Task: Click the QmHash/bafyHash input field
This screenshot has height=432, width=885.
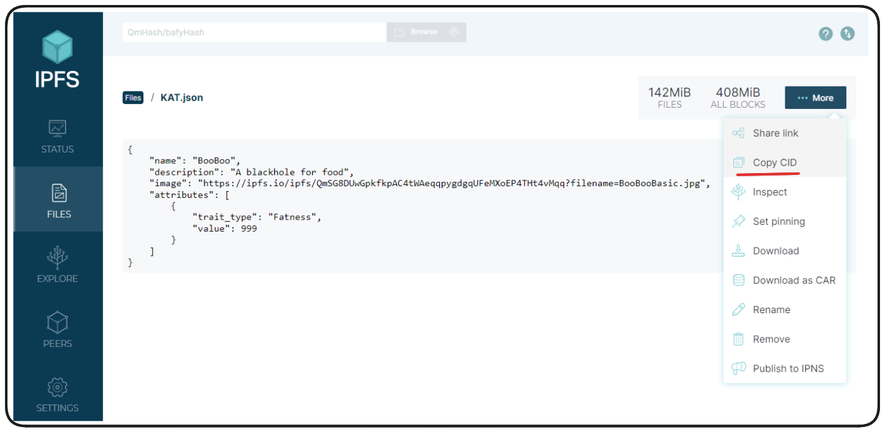Action: point(254,32)
